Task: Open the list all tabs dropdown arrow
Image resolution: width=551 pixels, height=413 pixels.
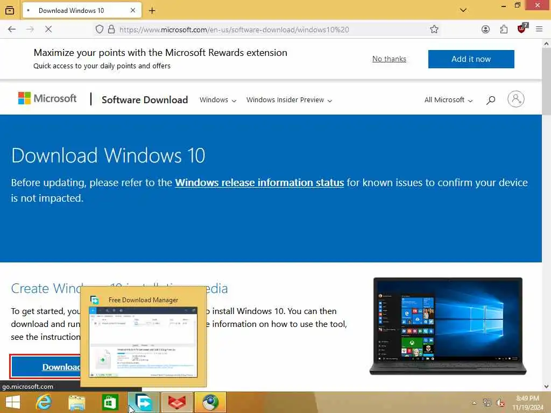Action: (x=463, y=10)
